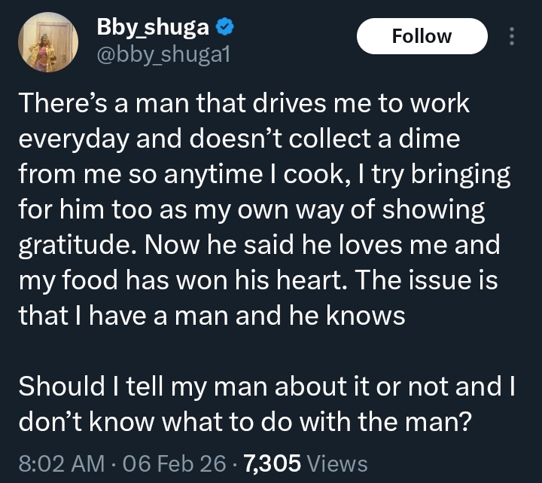Open the three-dot more options menu
This screenshot has width=542, height=483.
[x=513, y=36]
